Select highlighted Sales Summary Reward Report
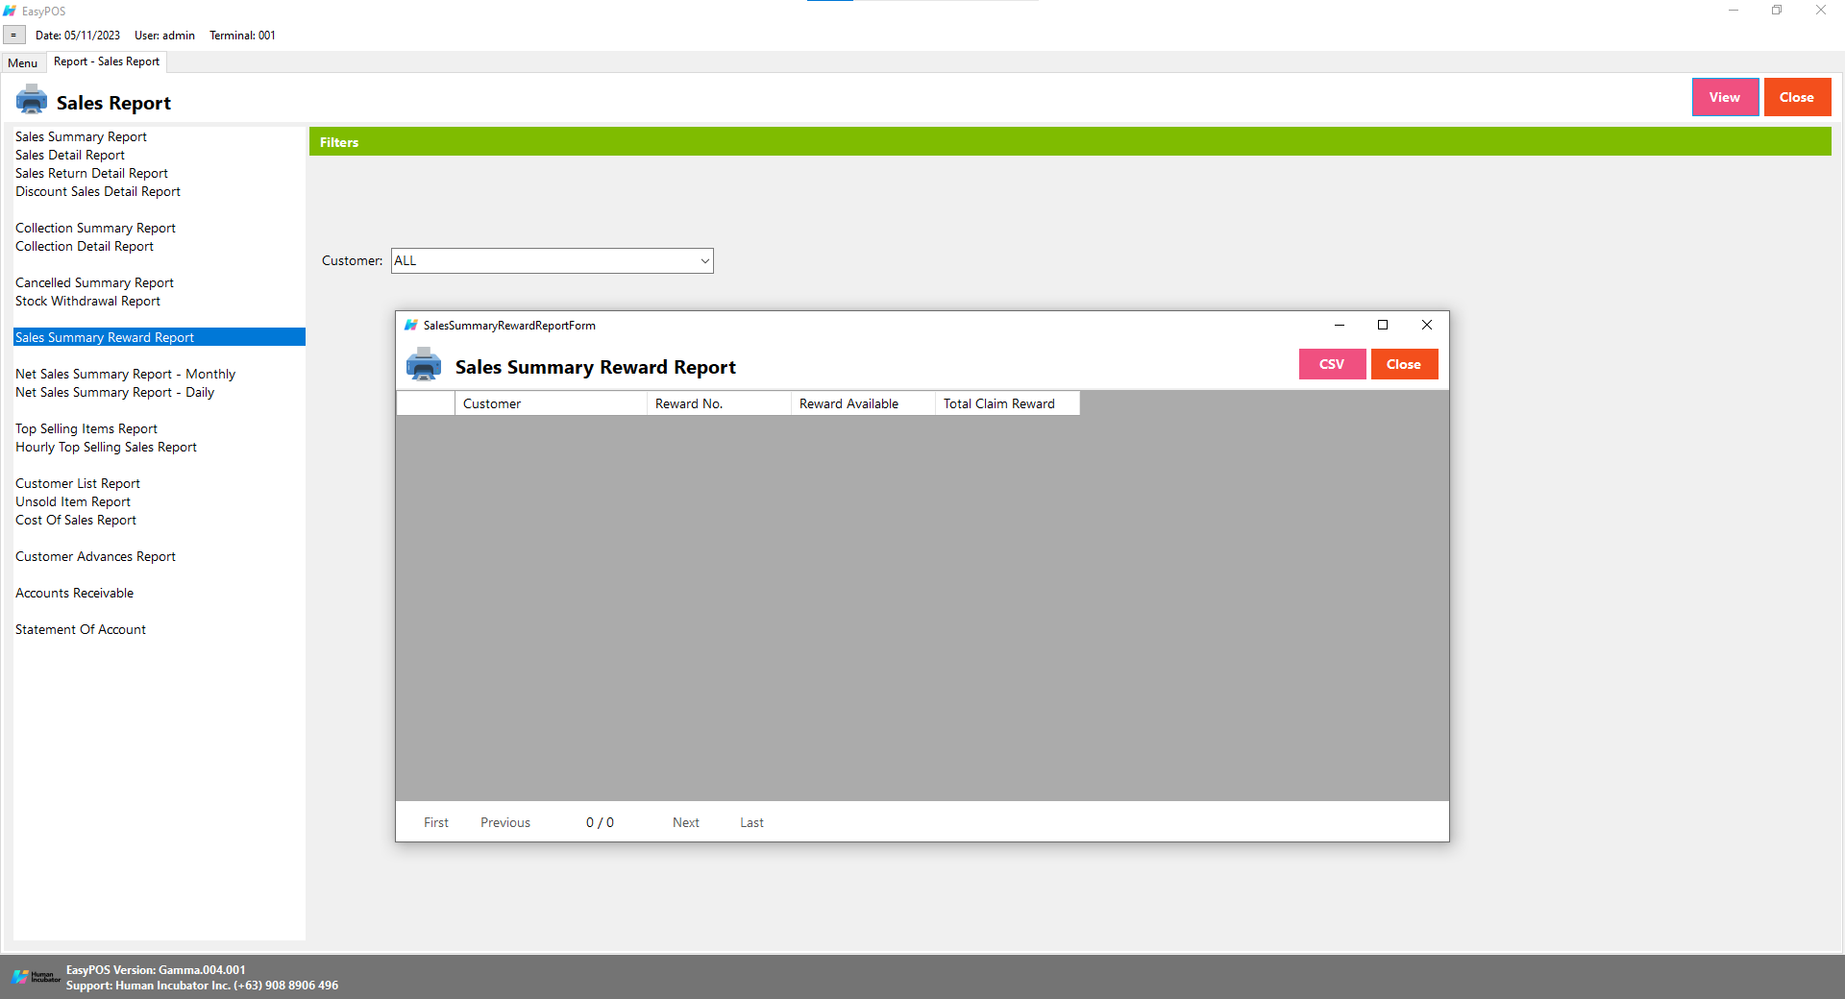 160,337
